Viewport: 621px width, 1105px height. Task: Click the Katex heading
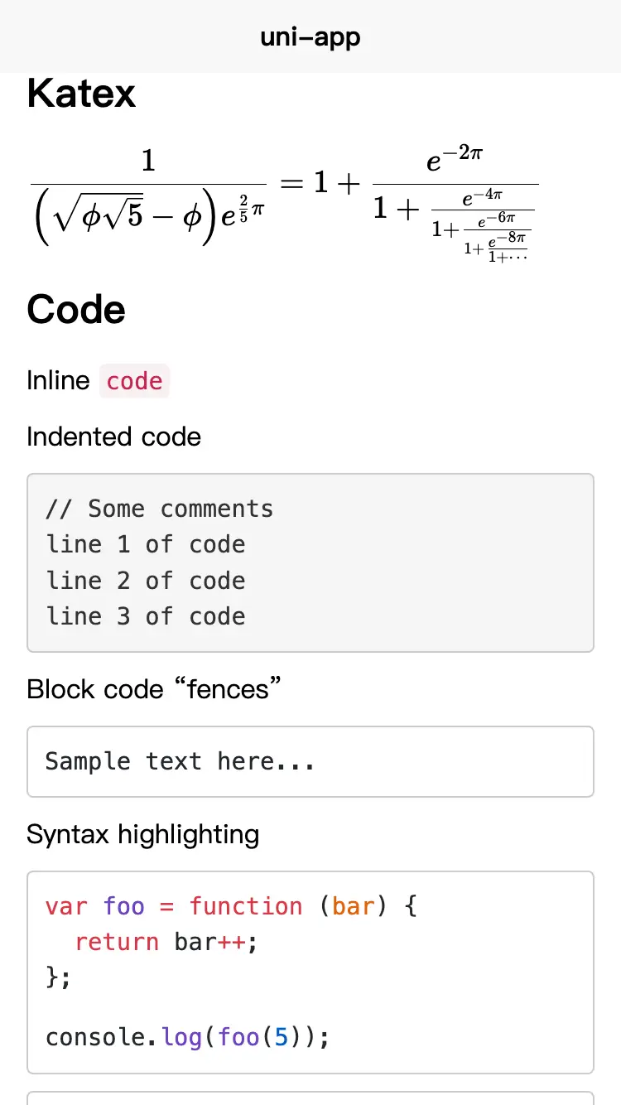pos(81,93)
